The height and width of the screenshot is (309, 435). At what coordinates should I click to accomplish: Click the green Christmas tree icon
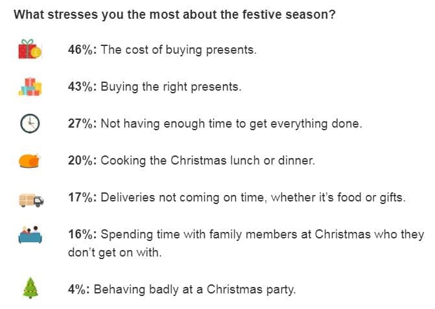tap(30, 290)
